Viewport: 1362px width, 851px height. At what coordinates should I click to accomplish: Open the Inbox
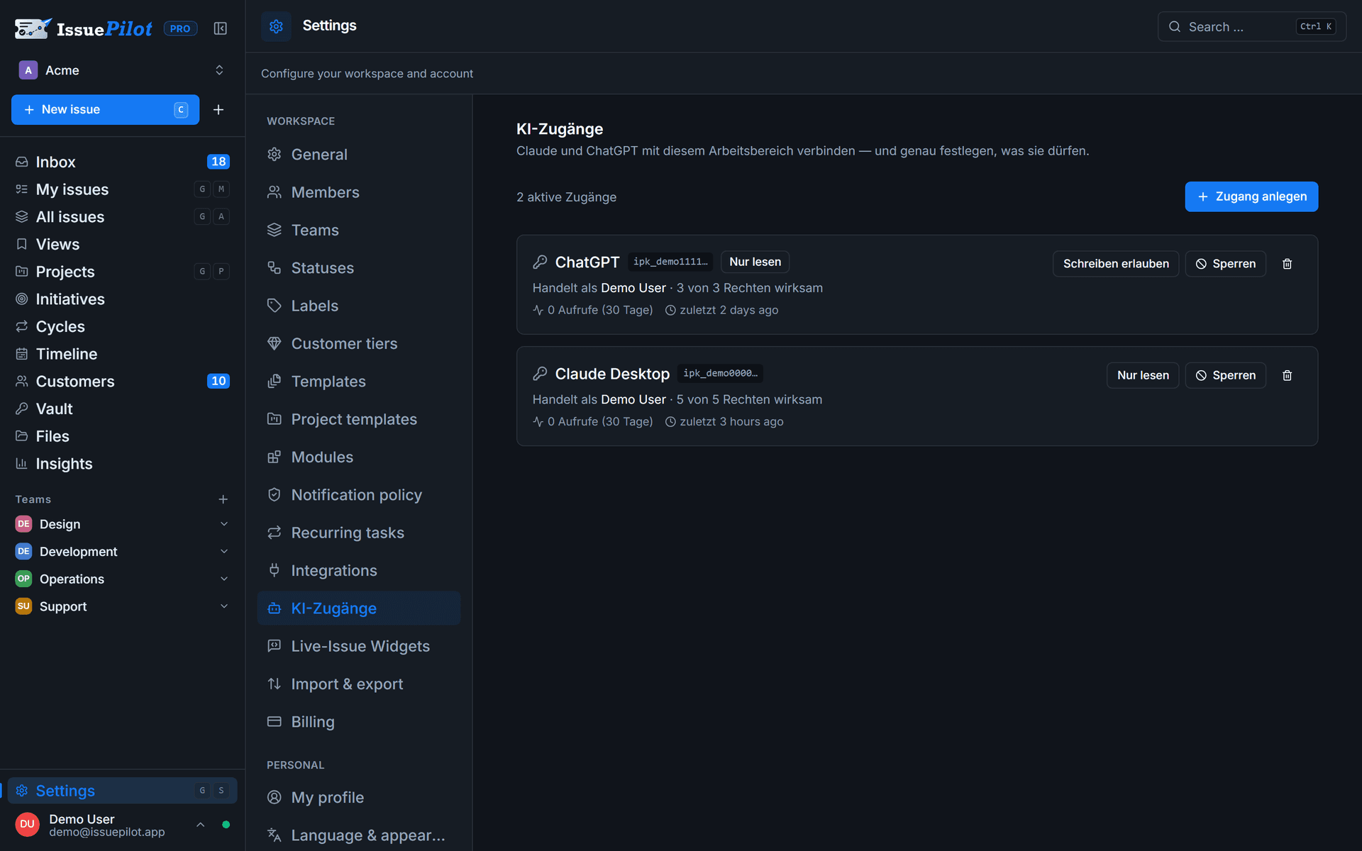(x=122, y=162)
